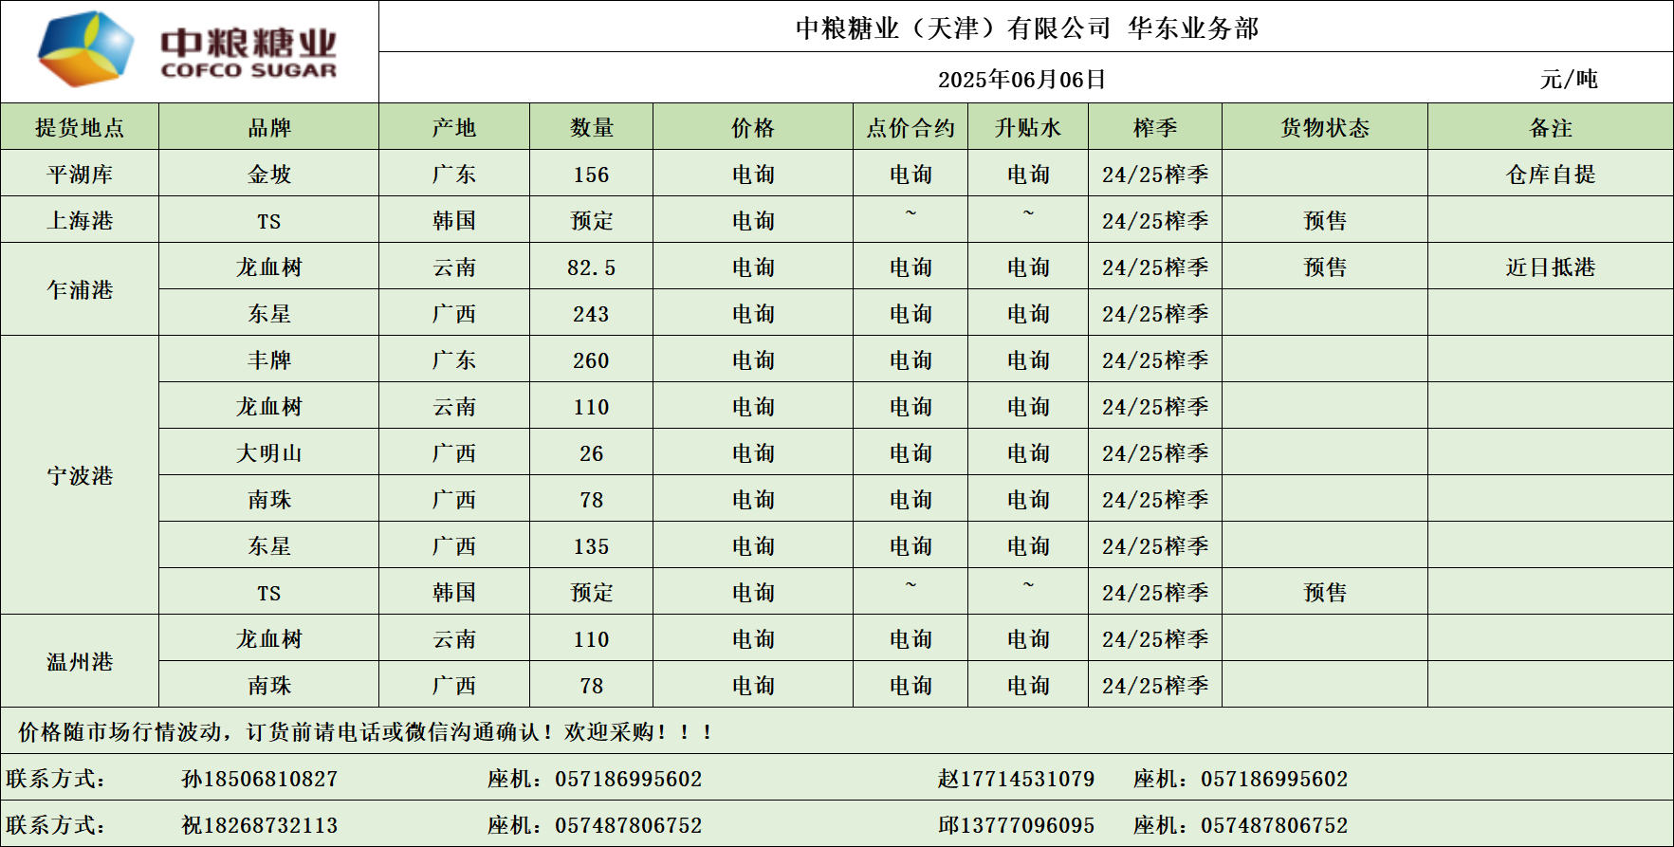Image resolution: width=1674 pixels, height=847 pixels.
Task: Select landline 057186995602 beside 孙's number
Action: pos(595,778)
